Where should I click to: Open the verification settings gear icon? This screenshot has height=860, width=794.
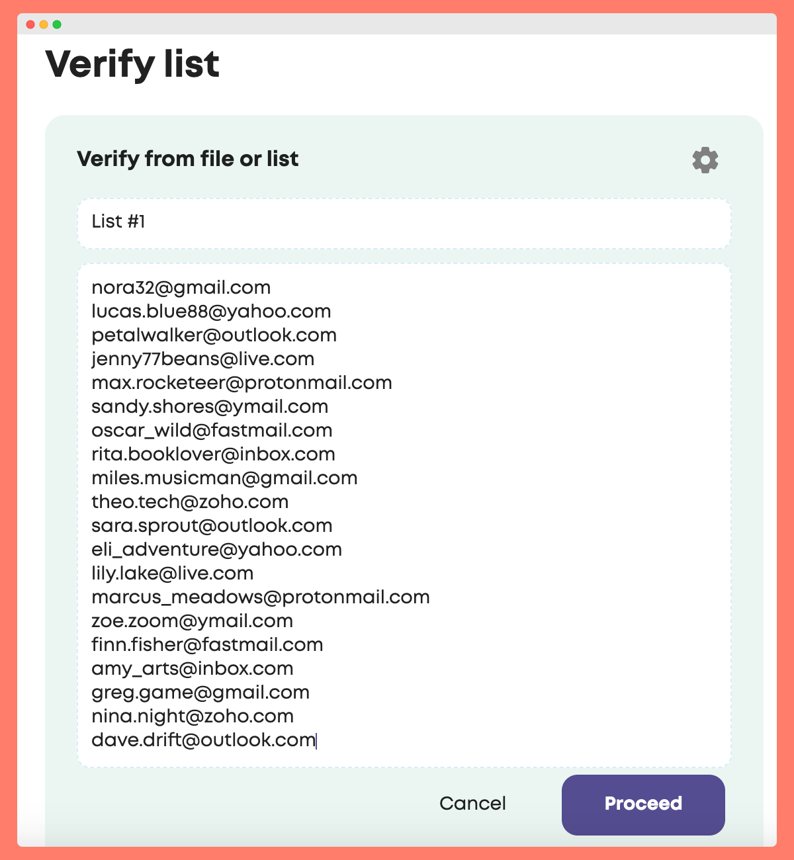705,160
